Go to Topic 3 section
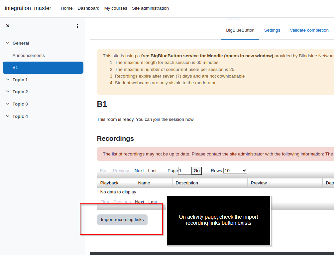 20,104
